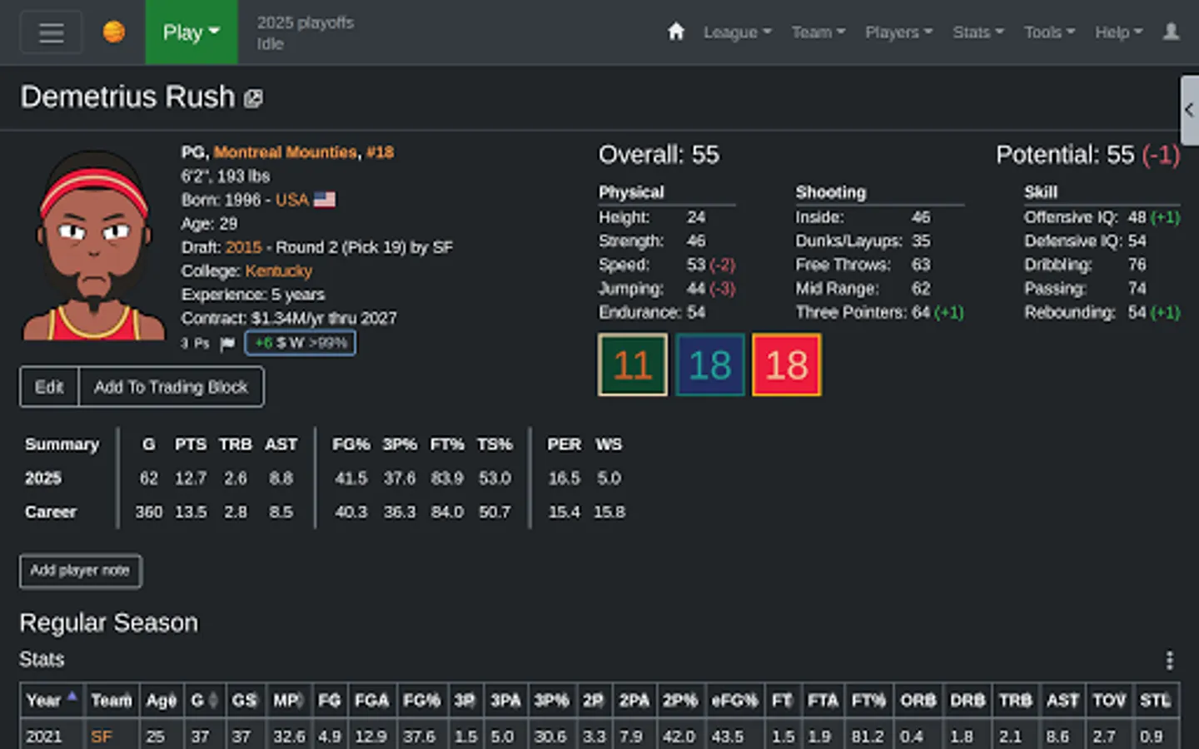The image size is (1199, 749).
Task: Open jersey number #18 link
Action: [381, 152]
